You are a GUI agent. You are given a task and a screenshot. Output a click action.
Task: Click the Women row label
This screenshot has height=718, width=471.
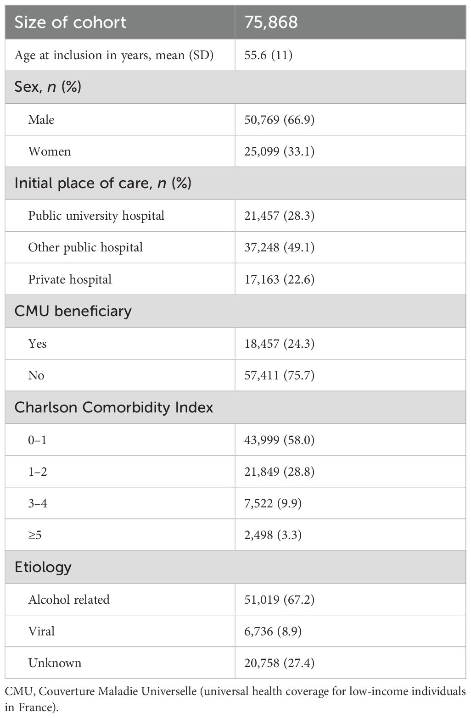coord(50,151)
